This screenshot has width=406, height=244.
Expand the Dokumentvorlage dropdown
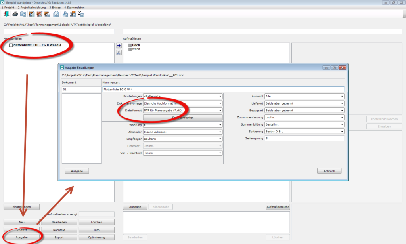pos(220,103)
